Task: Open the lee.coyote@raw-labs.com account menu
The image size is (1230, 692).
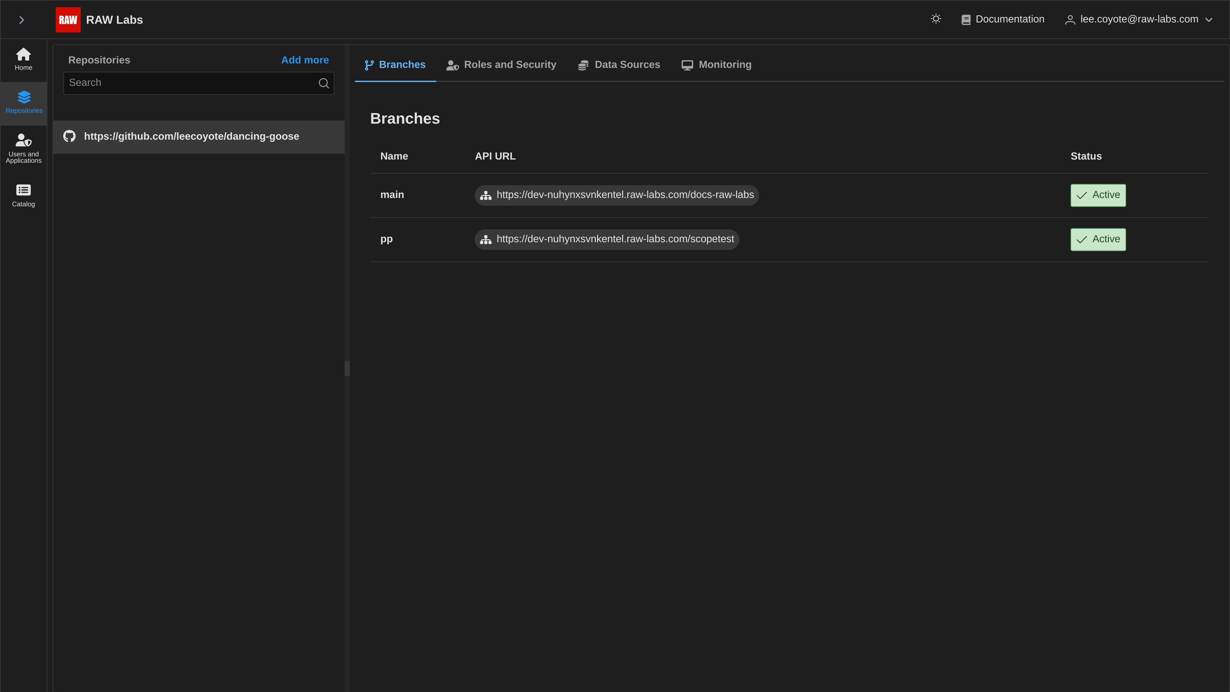Action: pyautogui.click(x=1139, y=19)
